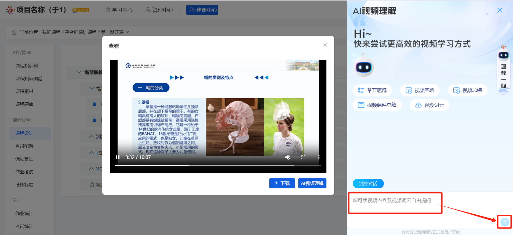This screenshot has height=235, width=513.
Task: Open 视频字幕 subtitles feature
Action: [420, 90]
